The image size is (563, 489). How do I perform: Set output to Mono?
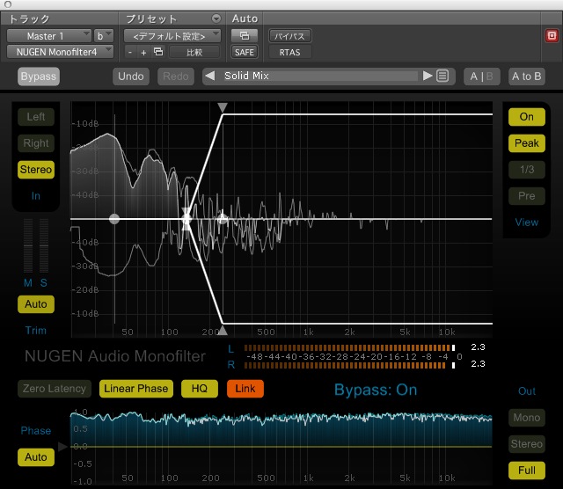pyautogui.click(x=526, y=418)
